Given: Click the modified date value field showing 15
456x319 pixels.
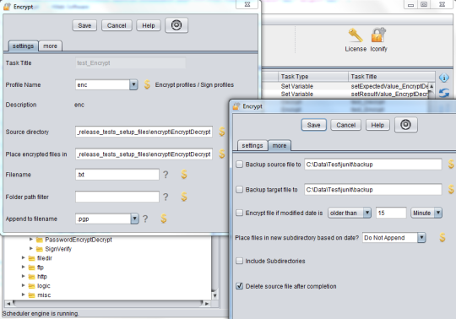Looking at the screenshot, I should point(391,213).
